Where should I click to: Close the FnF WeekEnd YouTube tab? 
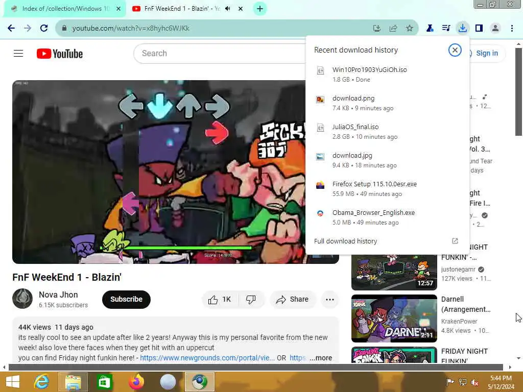coord(241,9)
